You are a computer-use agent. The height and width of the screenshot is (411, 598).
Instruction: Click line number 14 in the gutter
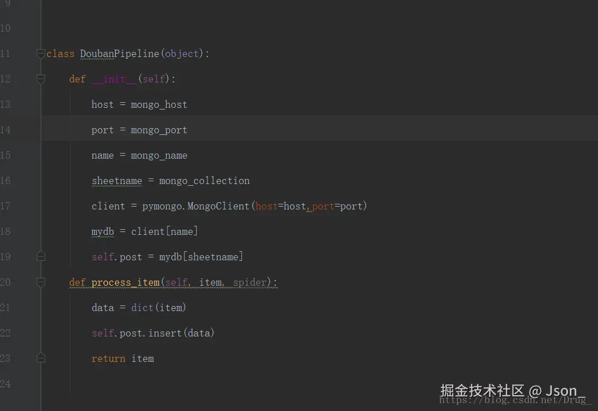coord(5,130)
